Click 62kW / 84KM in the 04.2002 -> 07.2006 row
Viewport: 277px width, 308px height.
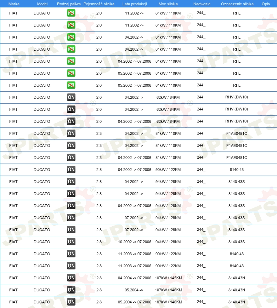click(x=168, y=121)
